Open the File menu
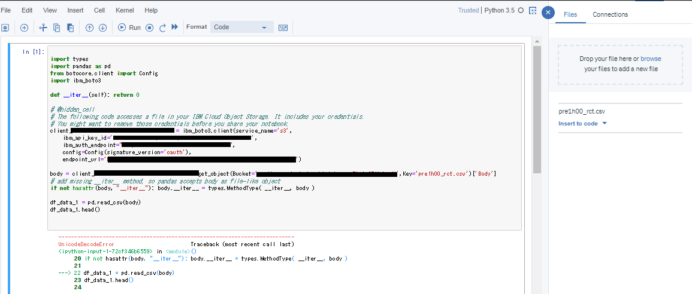The width and height of the screenshot is (692, 294). point(5,10)
